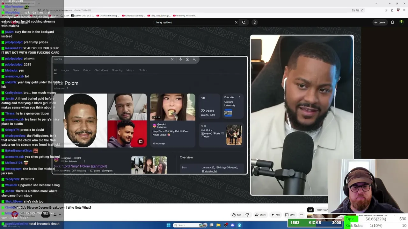The width and height of the screenshot is (408, 229).
Task: Open the 'Cambridge's diversity' bookmark
Action: point(133,16)
